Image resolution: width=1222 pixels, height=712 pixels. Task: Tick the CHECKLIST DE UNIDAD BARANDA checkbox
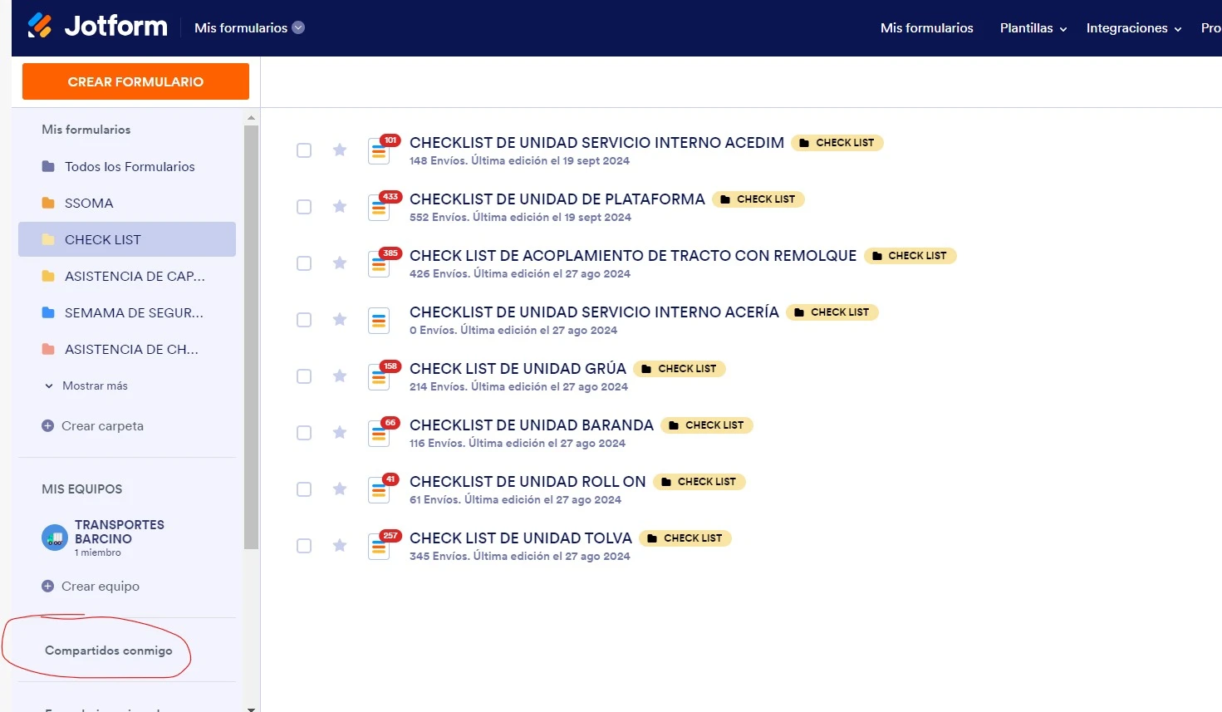click(304, 433)
